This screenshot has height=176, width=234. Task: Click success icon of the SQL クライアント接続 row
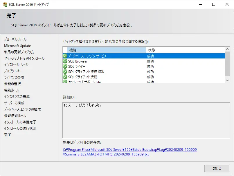(65, 77)
